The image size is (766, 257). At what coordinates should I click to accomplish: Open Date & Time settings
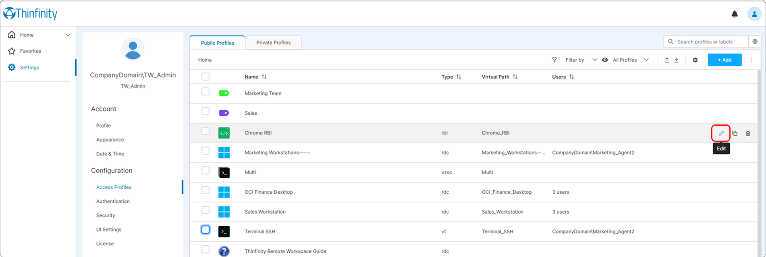(110, 154)
